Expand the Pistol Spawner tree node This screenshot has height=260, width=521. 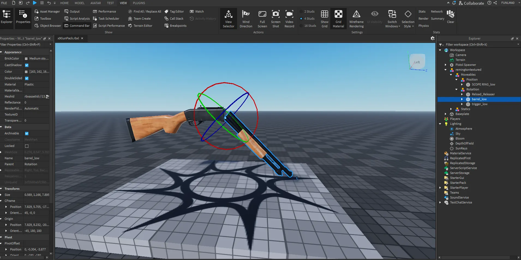coord(445,65)
